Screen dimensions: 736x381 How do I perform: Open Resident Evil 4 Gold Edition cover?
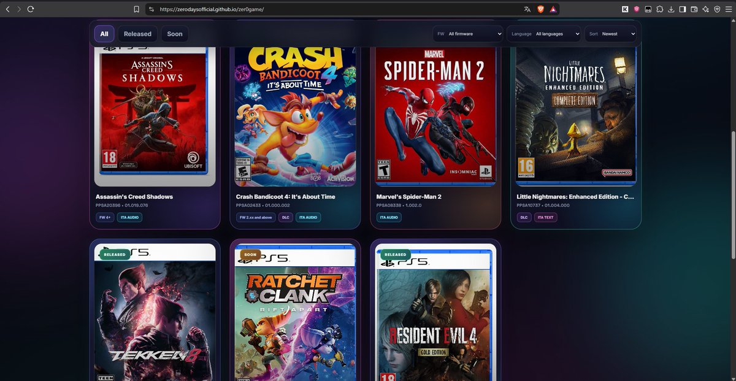point(435,312)
